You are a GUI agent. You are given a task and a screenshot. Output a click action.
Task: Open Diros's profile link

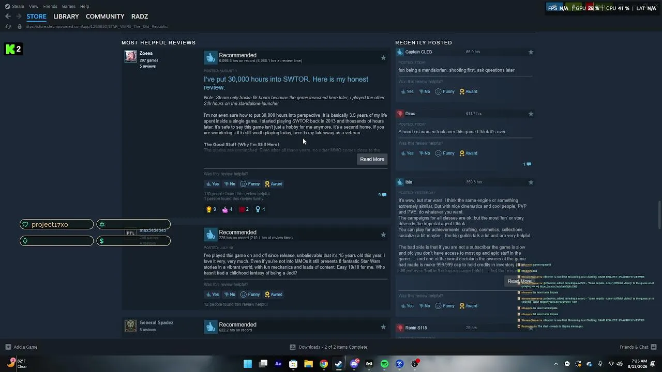tap(410, 114)
